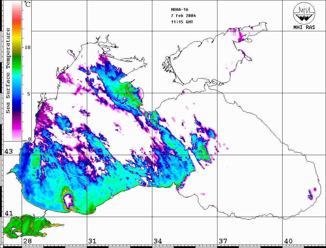
Task: Click the 'MHI RAS' label text
Action: click(304, 27)
